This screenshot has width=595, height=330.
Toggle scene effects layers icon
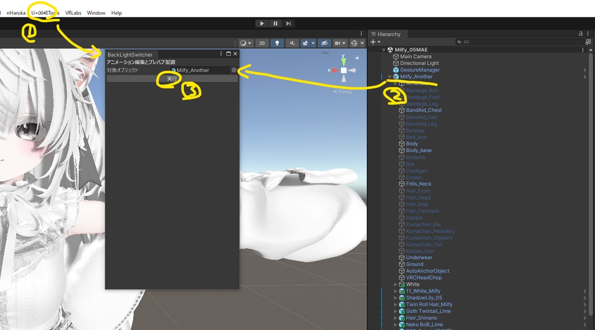[x=305, y=43]
